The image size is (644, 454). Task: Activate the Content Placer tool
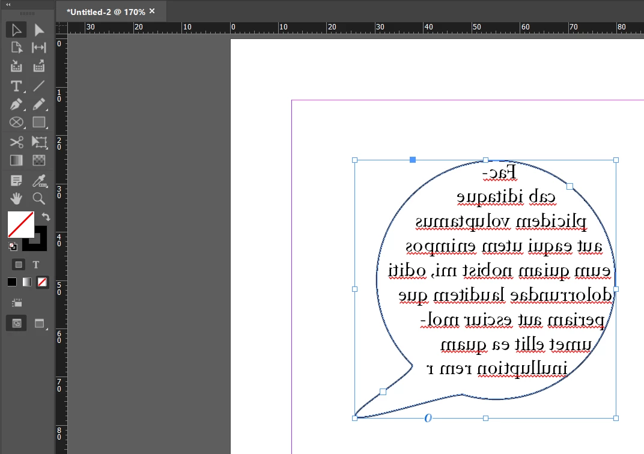[x=39, y=66]
